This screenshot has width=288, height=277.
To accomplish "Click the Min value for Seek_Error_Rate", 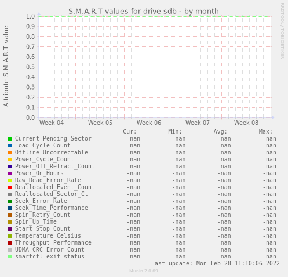I will click(179, 201).
